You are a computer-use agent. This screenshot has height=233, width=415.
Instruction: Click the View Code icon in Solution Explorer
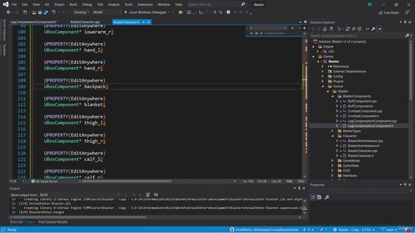368,29
